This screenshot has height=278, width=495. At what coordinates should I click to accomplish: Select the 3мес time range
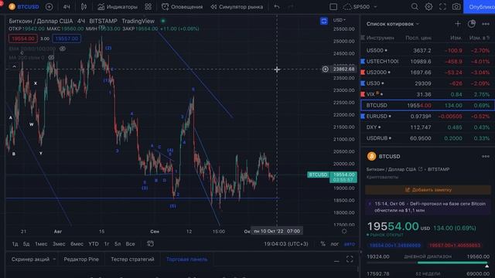[x=59, y=244]
